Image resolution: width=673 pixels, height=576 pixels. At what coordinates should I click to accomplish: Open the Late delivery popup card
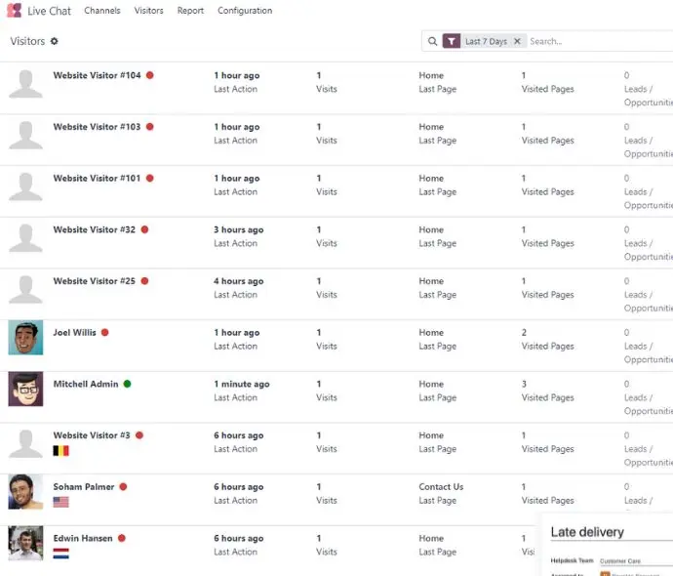pyautogui.click(x=607, y=545)
